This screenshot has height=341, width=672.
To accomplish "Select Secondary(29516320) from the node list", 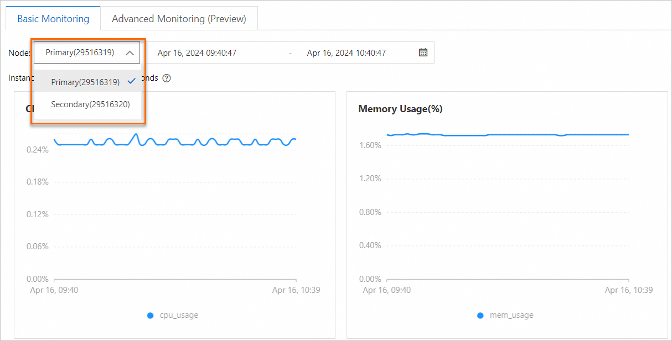I will tap(90, 104).
